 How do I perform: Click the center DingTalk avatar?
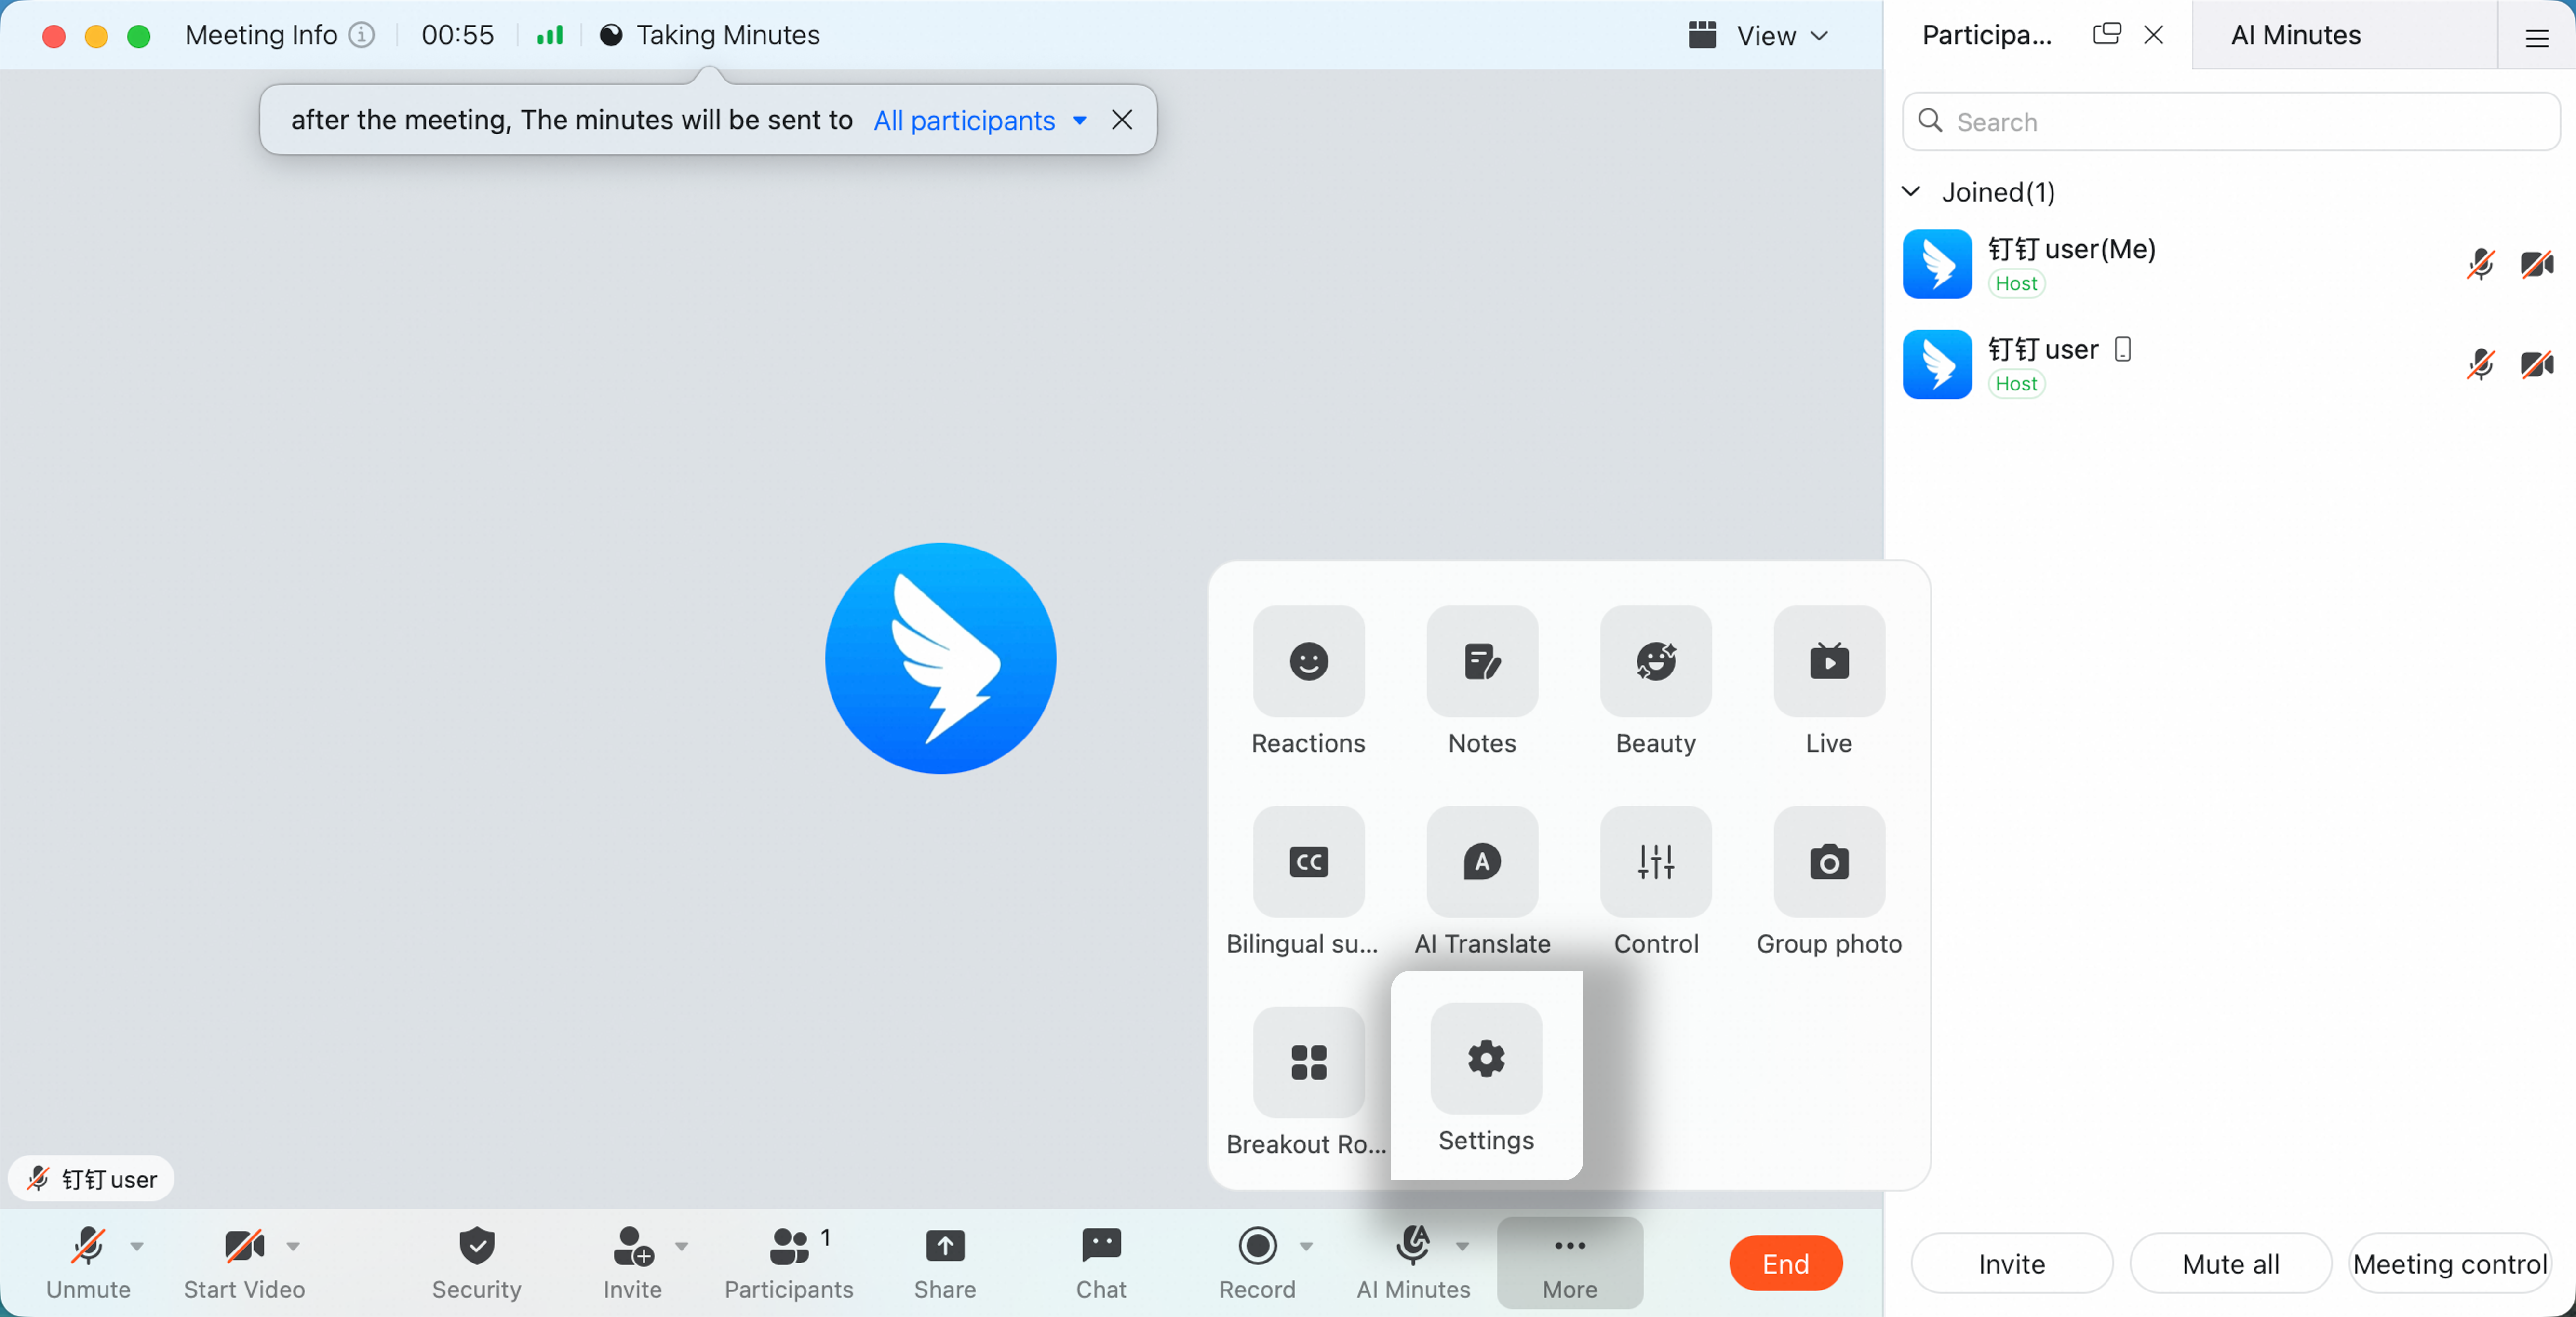(x=940, y=658)
